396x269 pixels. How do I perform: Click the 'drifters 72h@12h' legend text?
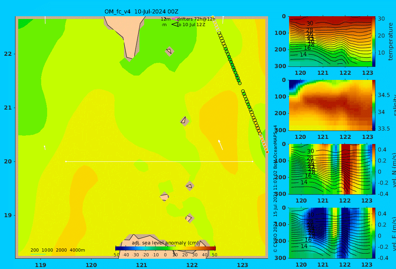196,19
